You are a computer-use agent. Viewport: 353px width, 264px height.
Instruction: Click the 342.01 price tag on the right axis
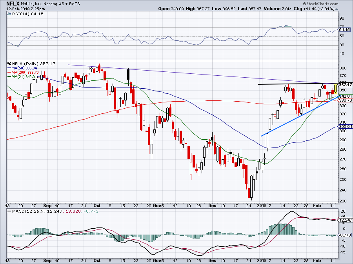(x=345, y=96)
